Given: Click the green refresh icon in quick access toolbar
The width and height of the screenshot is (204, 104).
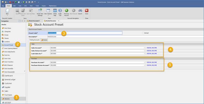Looking at the screenshot, I should click(16, 2).
